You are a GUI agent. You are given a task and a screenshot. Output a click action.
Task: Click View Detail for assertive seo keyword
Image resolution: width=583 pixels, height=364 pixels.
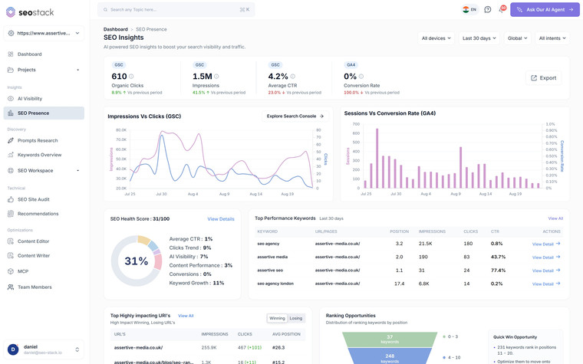(x=546, y=271)
